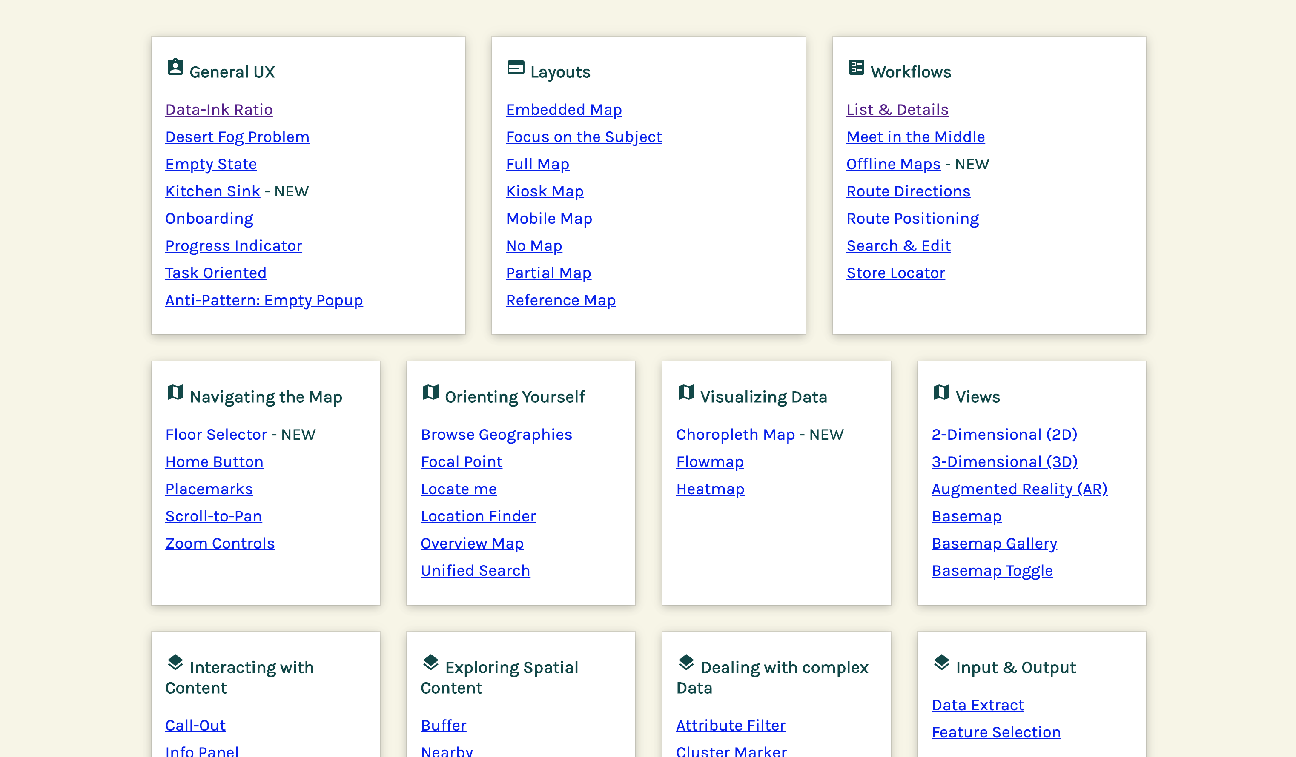
Task: Click the layers icon beside Input & Output
Action: 941,663
